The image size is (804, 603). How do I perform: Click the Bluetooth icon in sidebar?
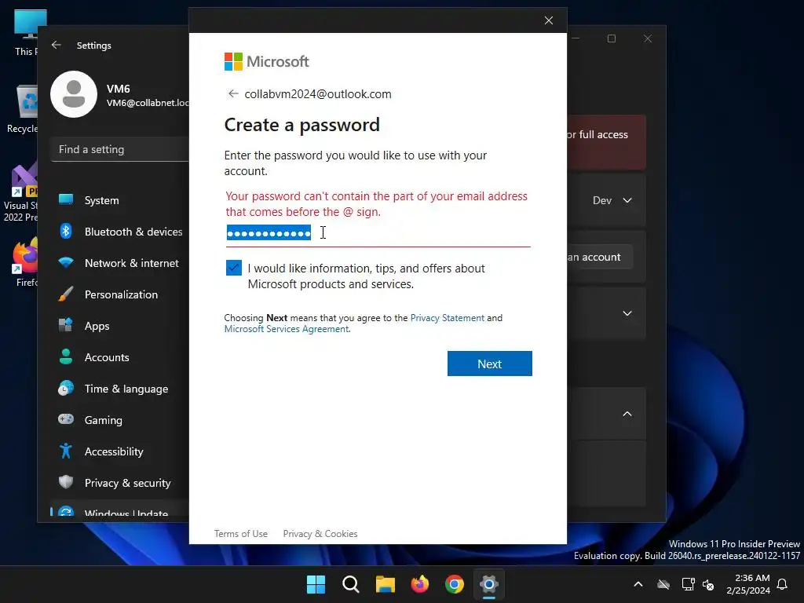click(66, 232)
